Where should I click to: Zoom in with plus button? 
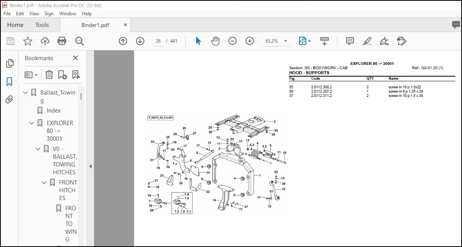click(249, 41)
